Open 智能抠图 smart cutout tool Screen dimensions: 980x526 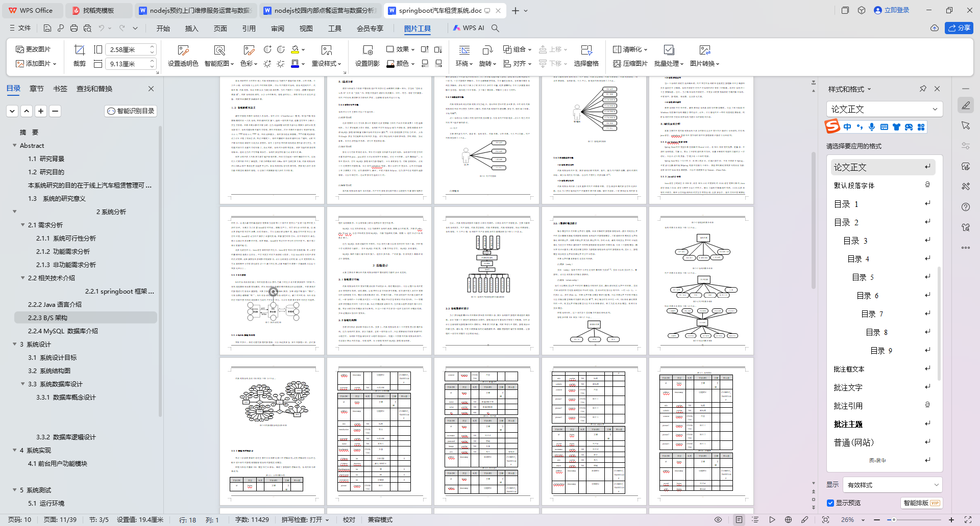(219, 56)
